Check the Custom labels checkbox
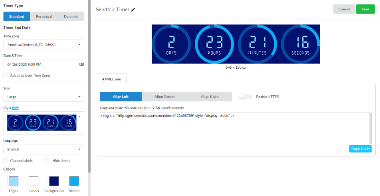Viewport: 380px width, 196px height. click(x=6, y=160)
